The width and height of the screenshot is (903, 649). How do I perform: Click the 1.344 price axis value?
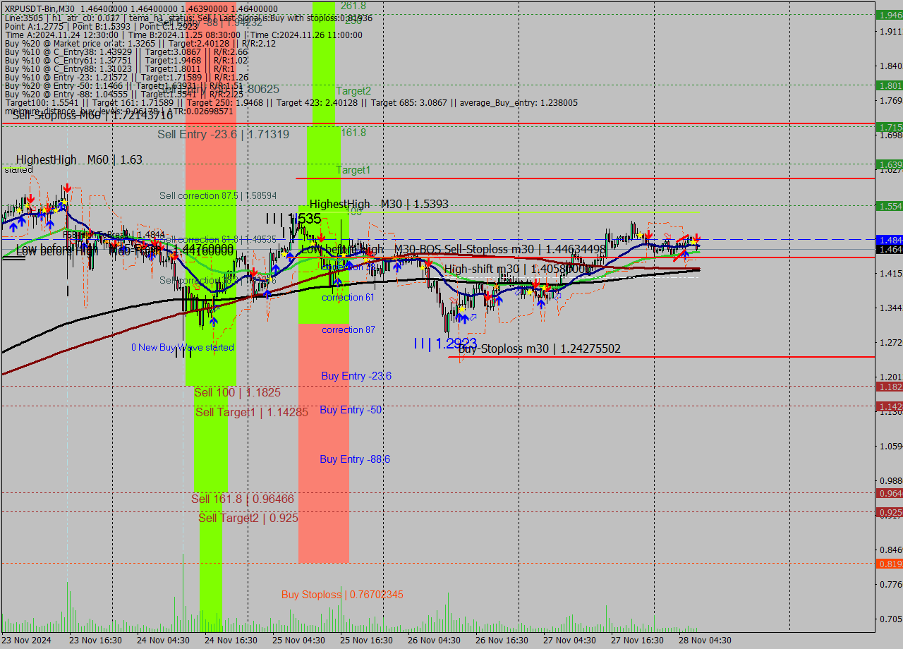[890, 308]
